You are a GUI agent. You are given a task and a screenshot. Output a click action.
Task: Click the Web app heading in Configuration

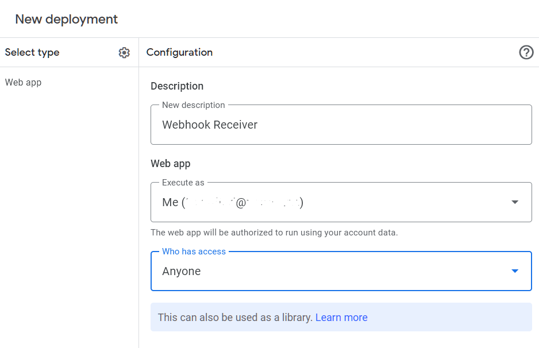tap(170, 164)
